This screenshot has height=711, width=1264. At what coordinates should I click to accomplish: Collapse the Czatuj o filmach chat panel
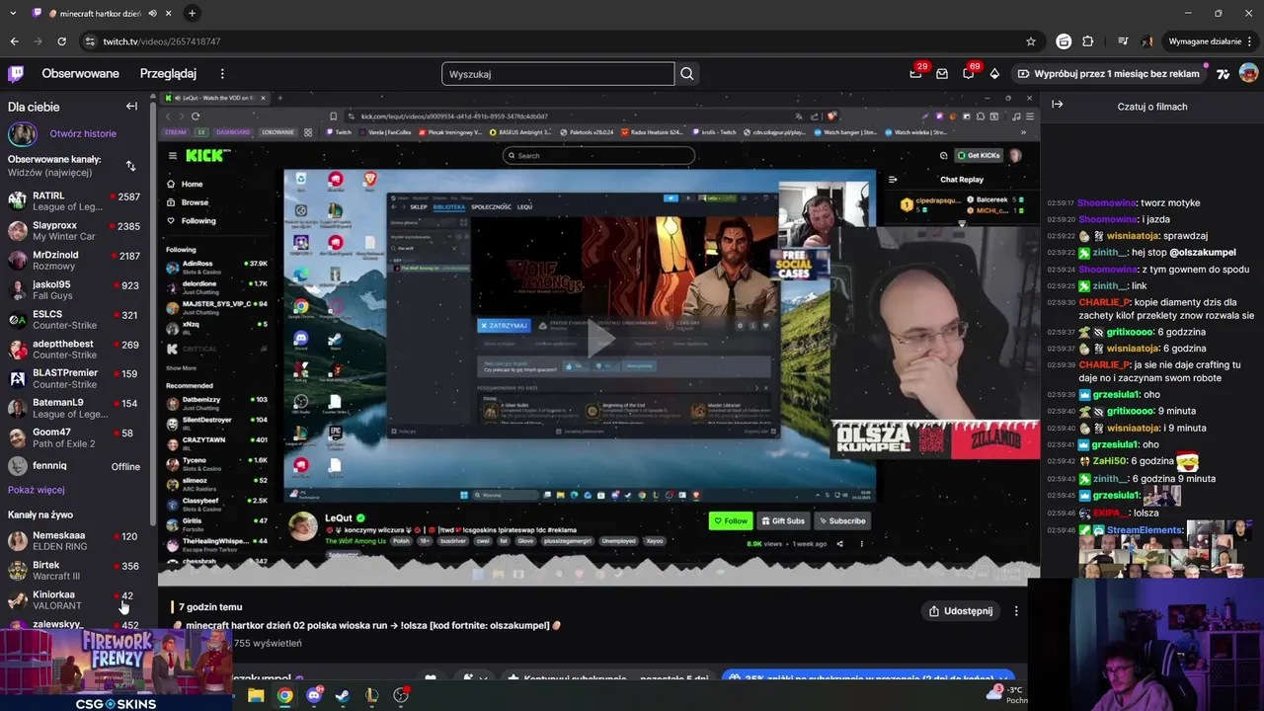coord(1057,105)
